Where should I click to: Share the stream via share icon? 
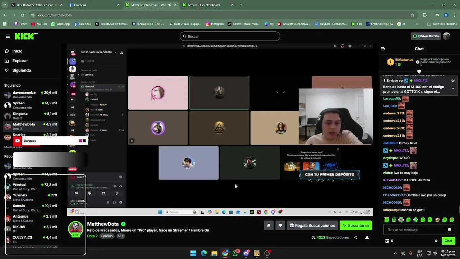point(355,237)
